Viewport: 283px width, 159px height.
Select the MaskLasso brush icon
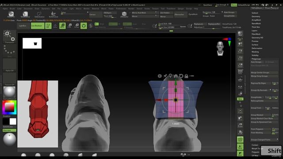pos(25,14)
